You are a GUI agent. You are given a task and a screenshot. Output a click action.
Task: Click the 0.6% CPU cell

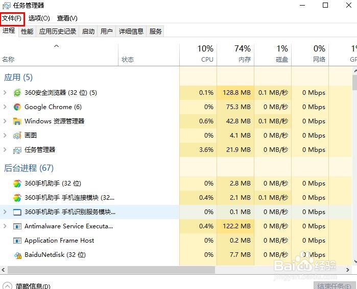198,121
